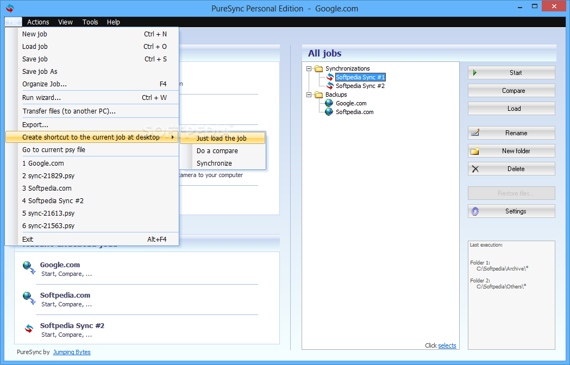Viewport: 570px width, 365px height.
Task: Open recent file 4 Softpedia Sync #2
Action: (92, 200)
